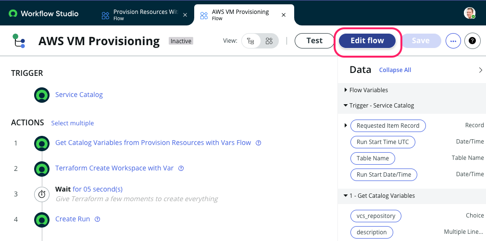
Task: Click the Get Catalog Variables action icon
Action: (x=41, y=143)
